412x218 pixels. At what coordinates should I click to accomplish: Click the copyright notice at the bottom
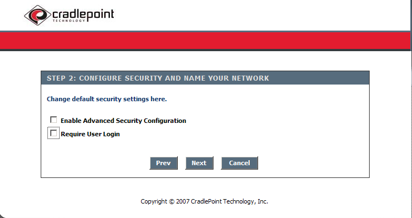point(204,201)
